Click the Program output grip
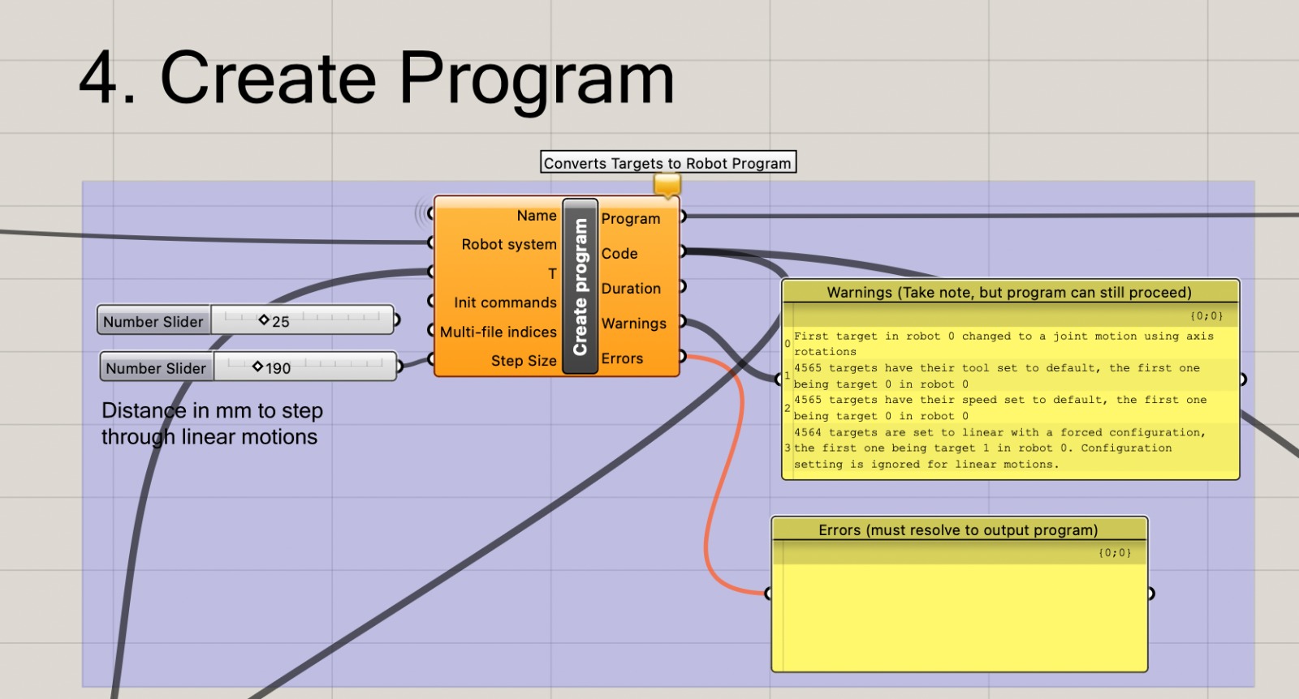Image resolution: width=1299 pixels, height=699 pixels. point(683,217)
